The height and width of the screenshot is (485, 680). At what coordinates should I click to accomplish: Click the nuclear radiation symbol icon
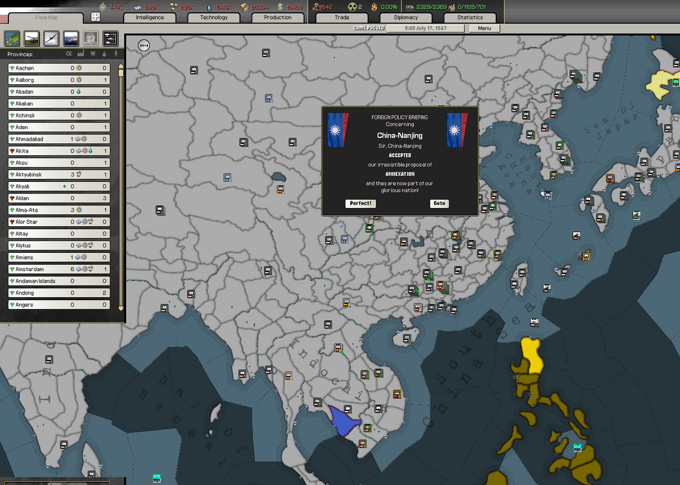[353, 7]
